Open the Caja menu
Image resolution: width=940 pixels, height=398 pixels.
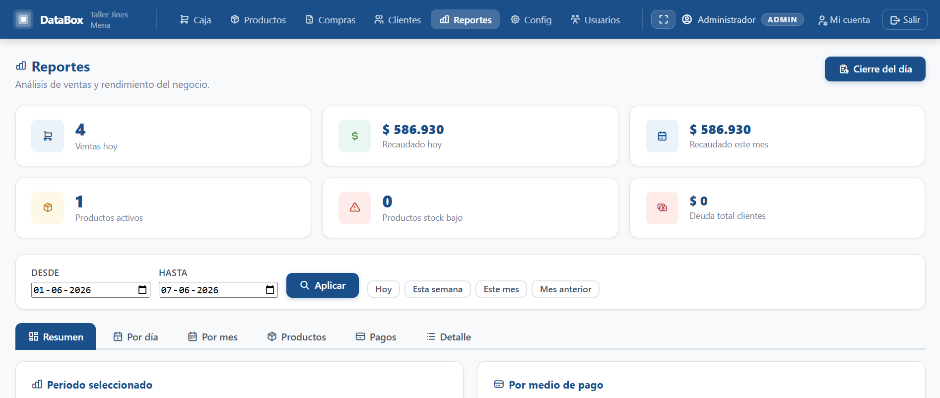tap(195, 19)
